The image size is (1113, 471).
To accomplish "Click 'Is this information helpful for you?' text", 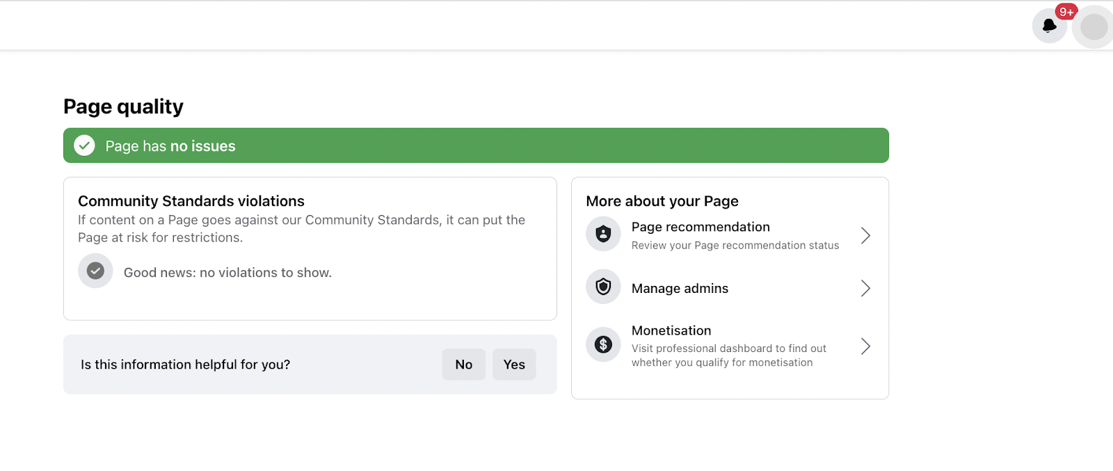I will (185, 365).
